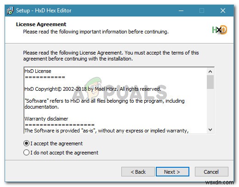Go to the next step with Next >
This screenshot has height=187, width=239.
coord(172,172)
